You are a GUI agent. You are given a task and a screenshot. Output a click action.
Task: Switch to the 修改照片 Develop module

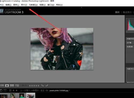pyautogui.click(x=127, y=12)
